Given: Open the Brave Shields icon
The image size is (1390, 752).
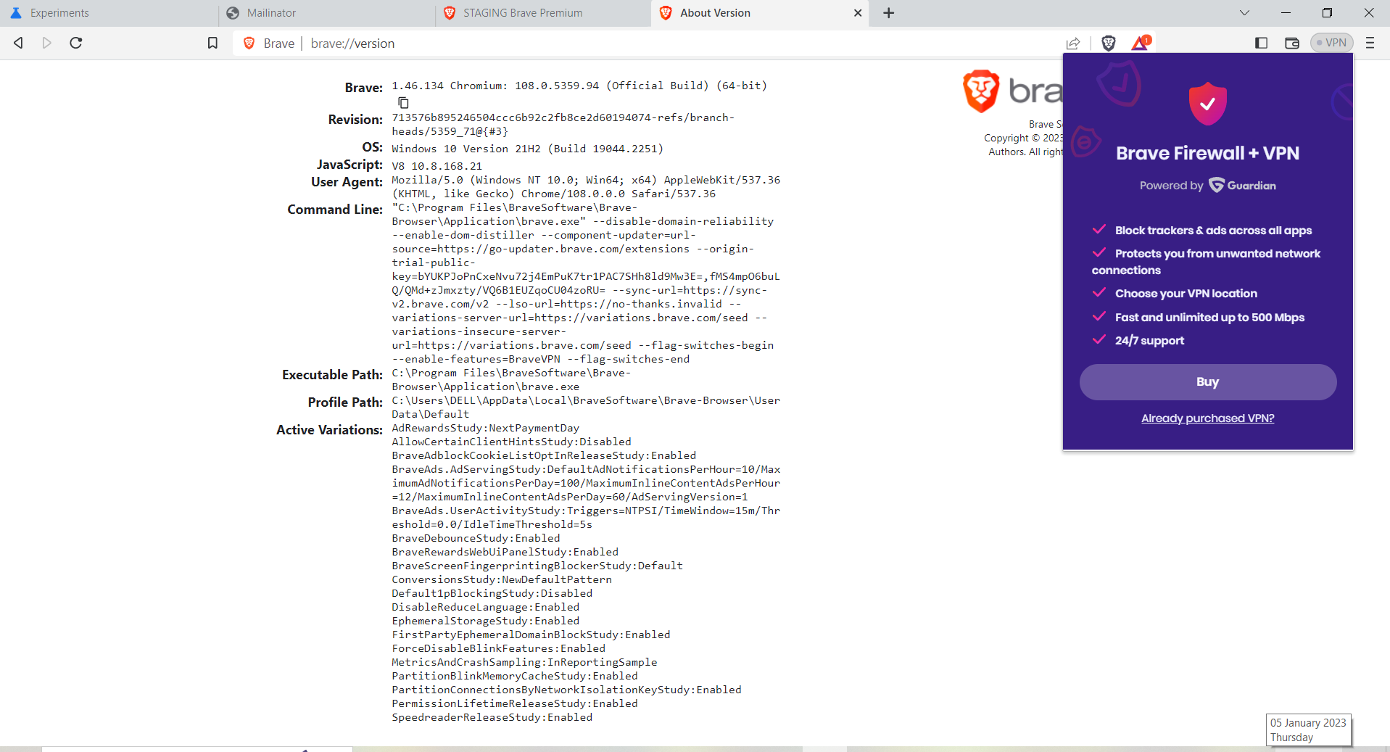Looking at the screenshot, I should pyautogui.click(x=1108, y=43).
